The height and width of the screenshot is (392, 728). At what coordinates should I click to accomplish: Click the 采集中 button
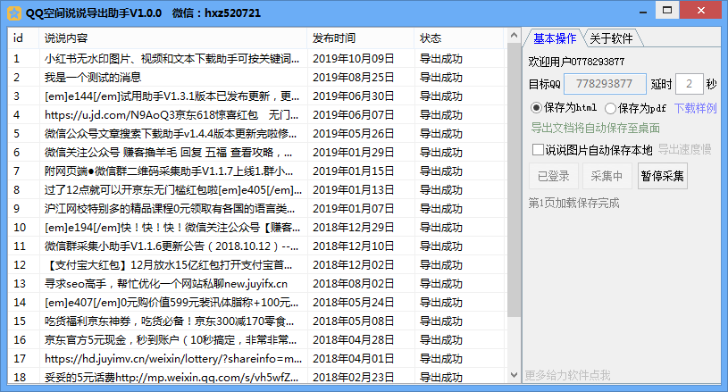(607, 176)
